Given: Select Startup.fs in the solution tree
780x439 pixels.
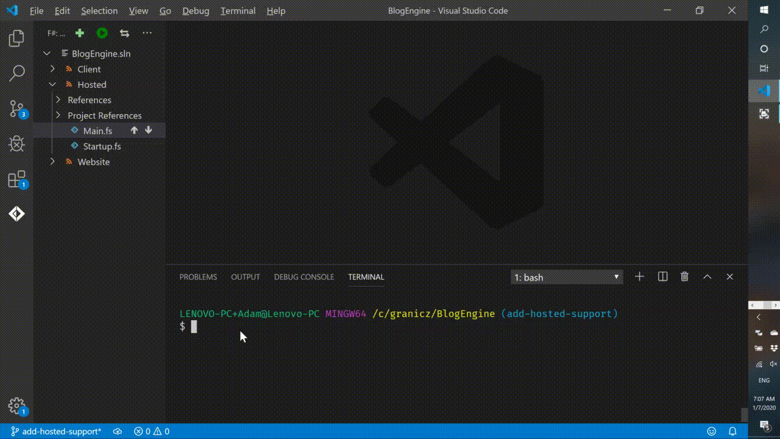Looking at the screenshot, I should pos(102,146).
